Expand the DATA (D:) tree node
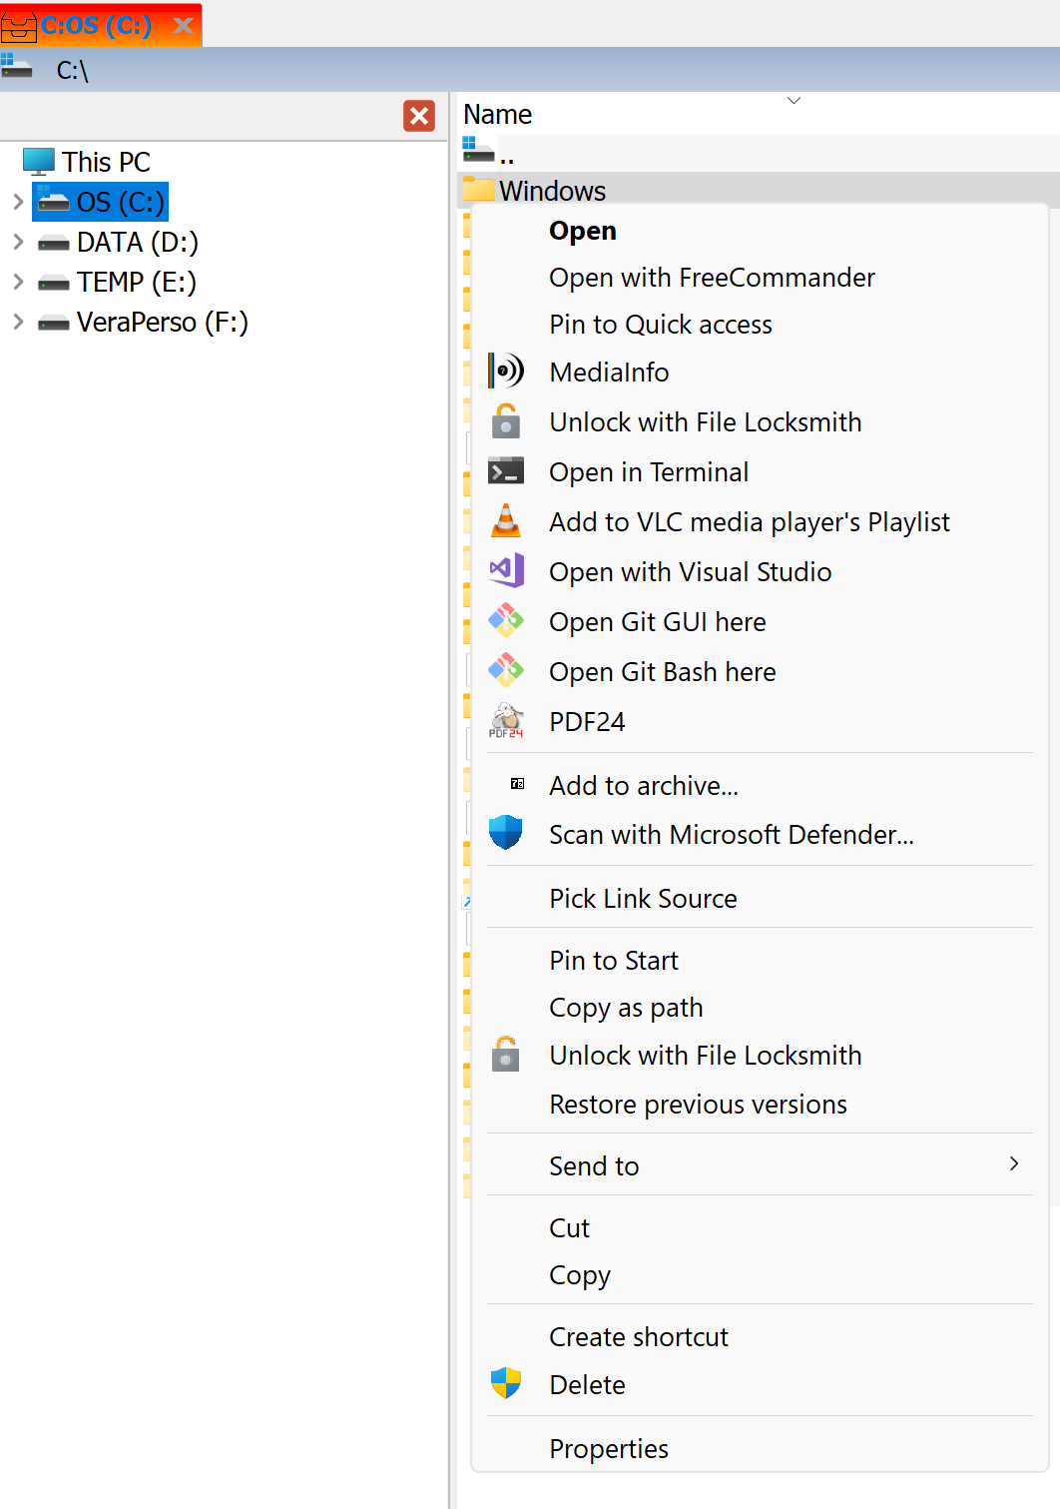 pos(18,242)
